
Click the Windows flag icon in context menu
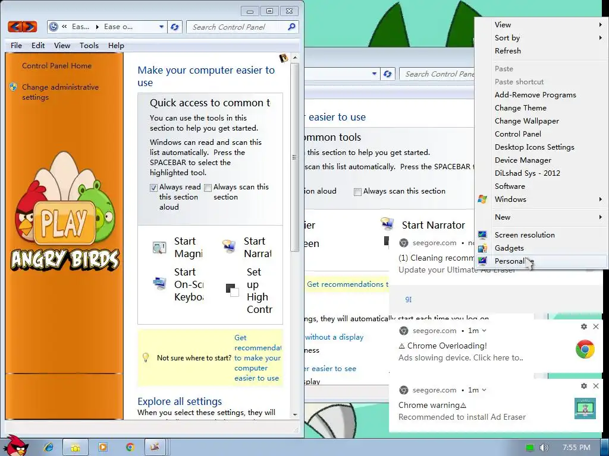[x=482, y=199]
